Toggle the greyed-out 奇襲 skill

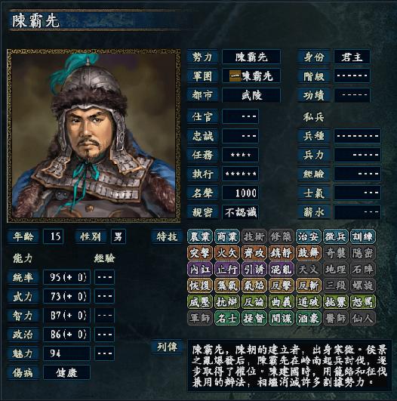pos(336,253)
